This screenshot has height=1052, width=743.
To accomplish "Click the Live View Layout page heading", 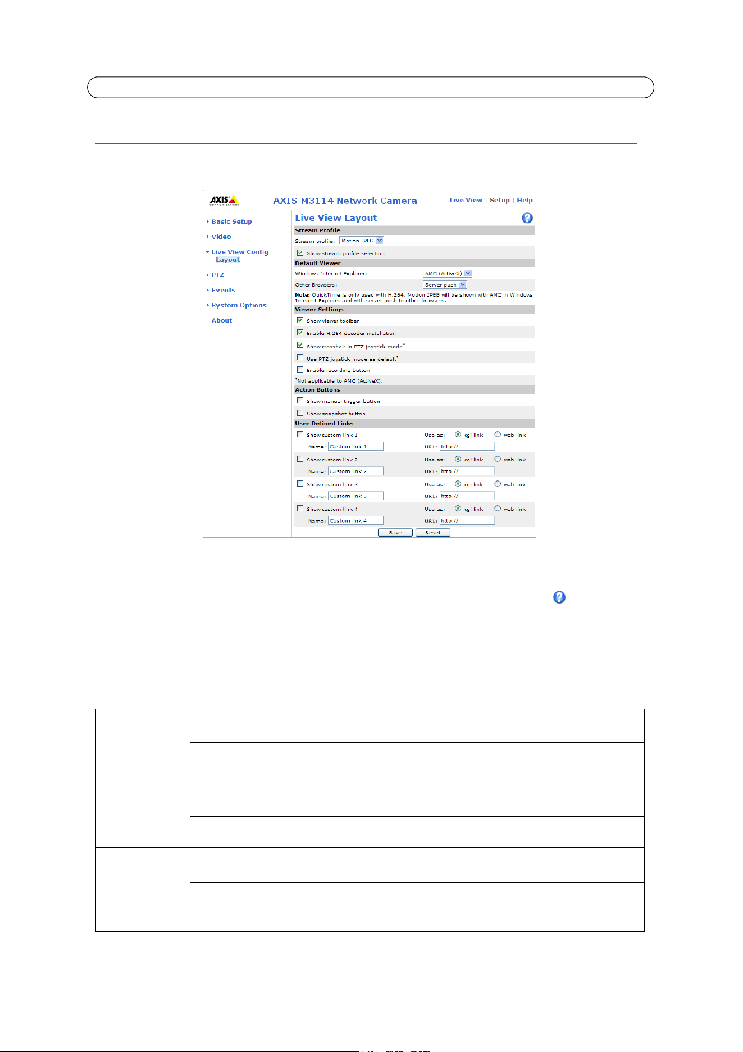I will [x=336, y=218].
